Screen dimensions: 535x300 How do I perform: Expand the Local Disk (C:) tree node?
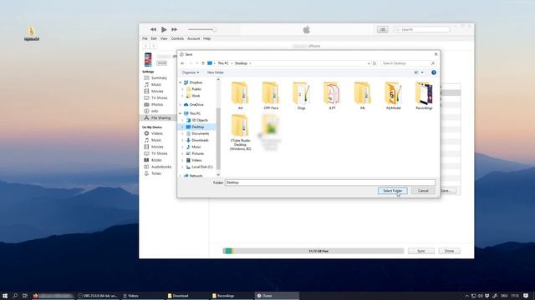183,167
